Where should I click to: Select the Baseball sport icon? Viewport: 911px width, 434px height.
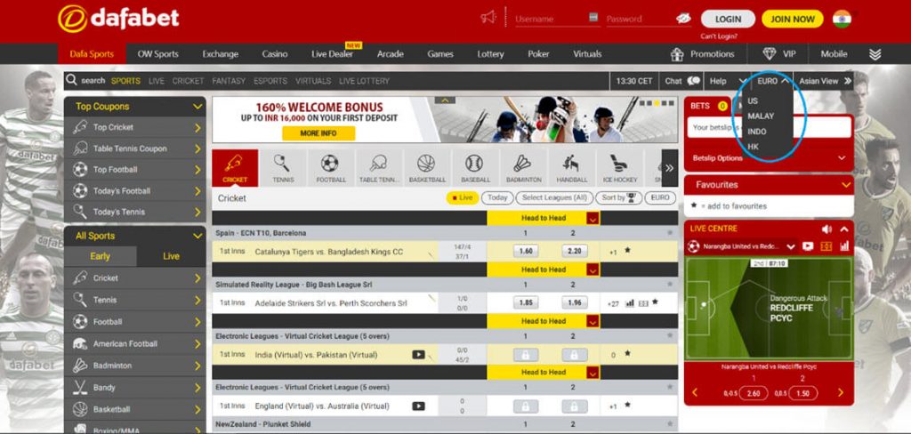pos(474,168)
